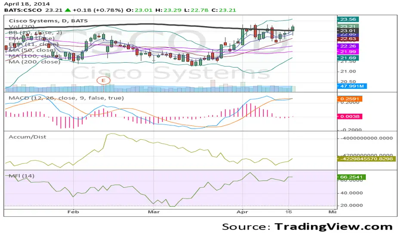Click the C:23.21 close value

224,10
